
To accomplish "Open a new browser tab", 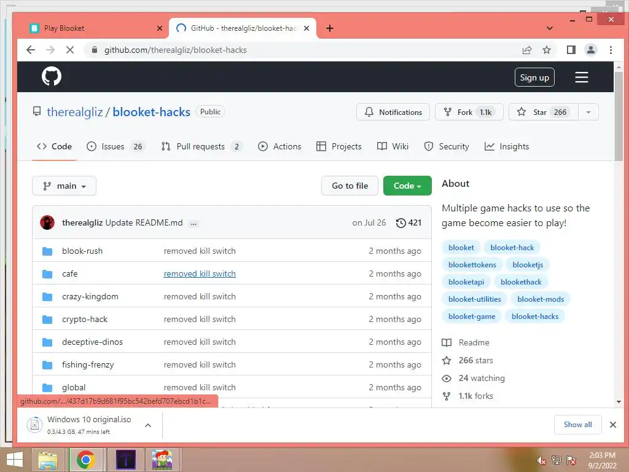I will (330, 28).
